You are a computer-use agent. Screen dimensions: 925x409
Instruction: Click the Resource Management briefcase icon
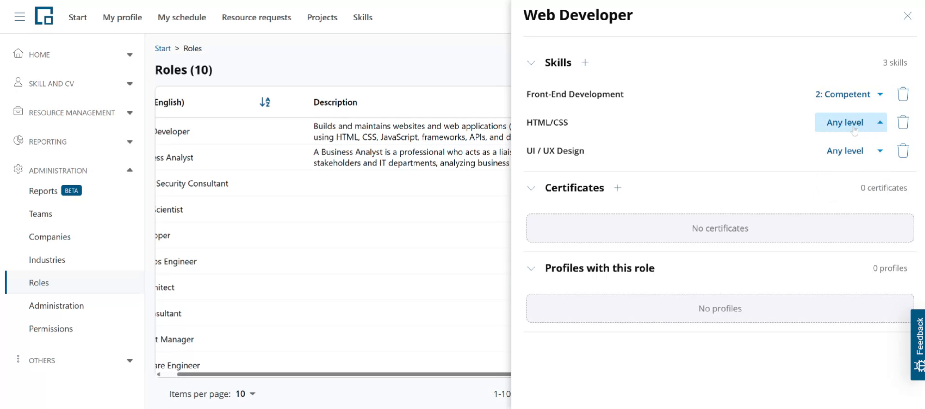point(18,111)
